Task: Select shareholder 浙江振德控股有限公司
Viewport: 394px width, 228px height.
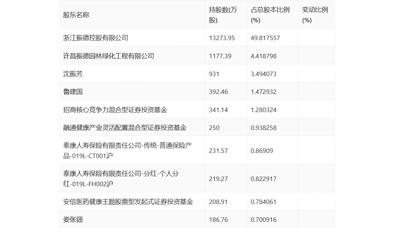Action: coord(96,38)
